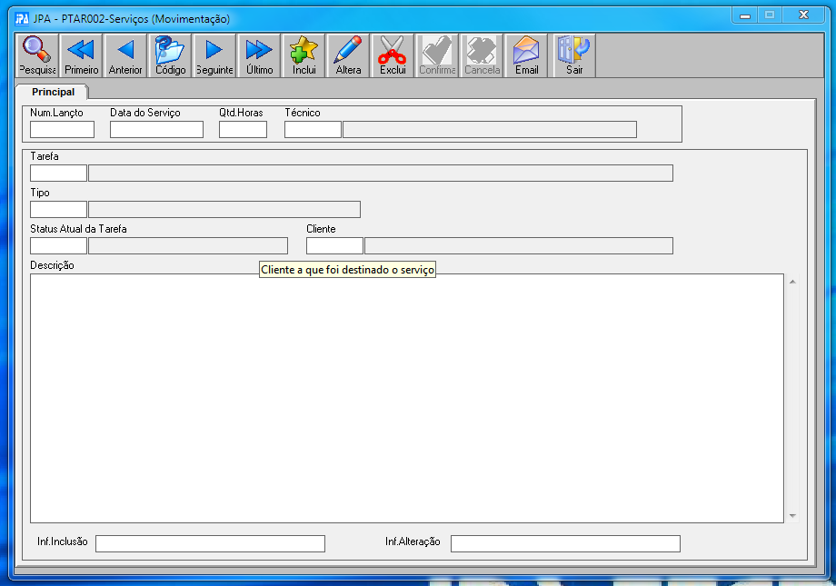Click the Tipo code field
The height and width of the screenshot is (586, 836).
click(59, 210)
